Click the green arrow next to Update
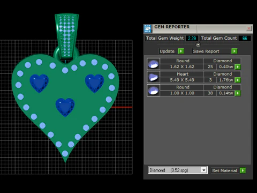The width and height of the screenshot is (257, 193). 181,51
